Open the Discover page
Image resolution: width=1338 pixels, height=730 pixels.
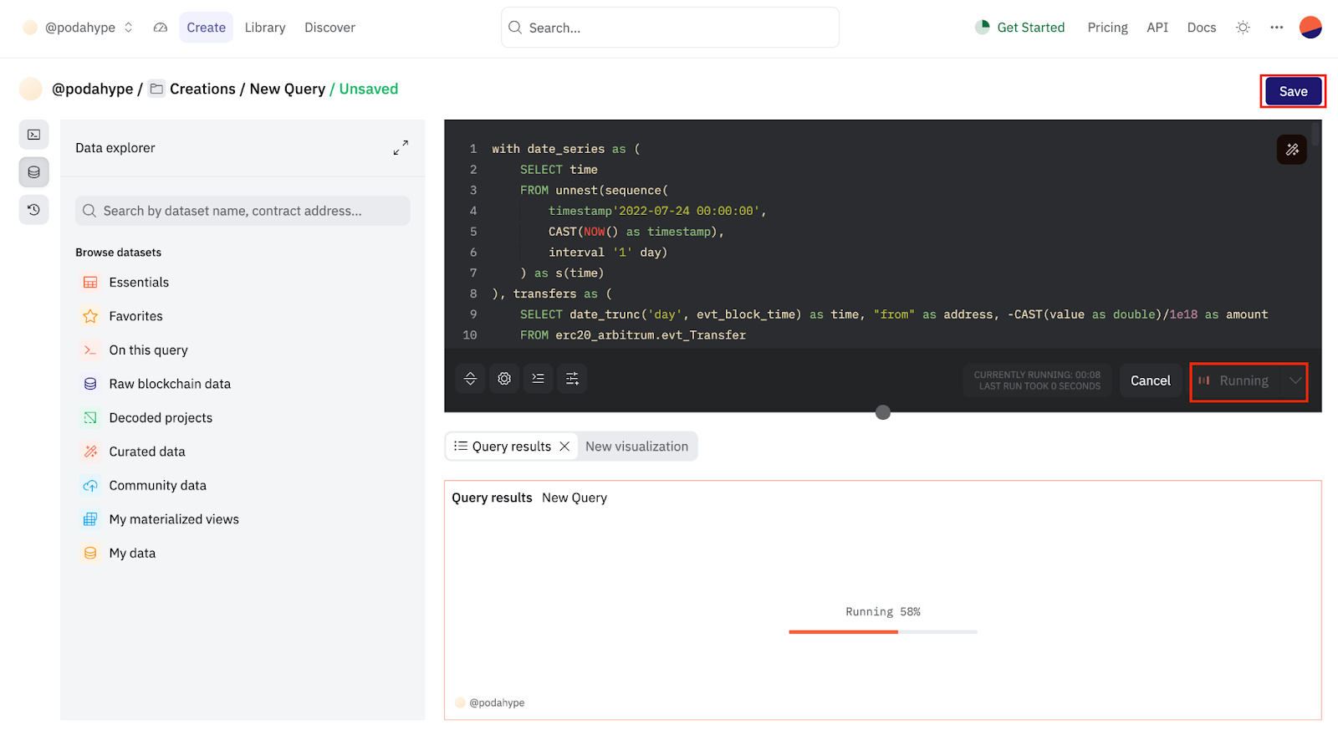[329, 28]
